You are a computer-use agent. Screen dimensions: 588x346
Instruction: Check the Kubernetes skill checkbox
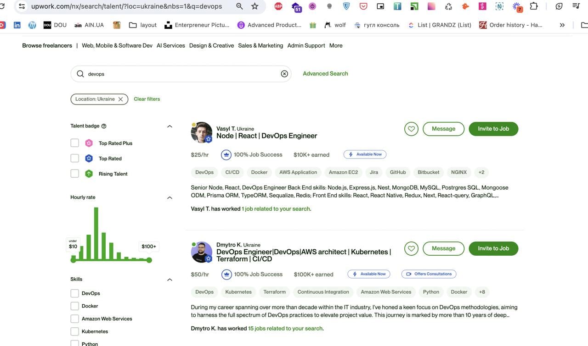click(x=75, y=331)
